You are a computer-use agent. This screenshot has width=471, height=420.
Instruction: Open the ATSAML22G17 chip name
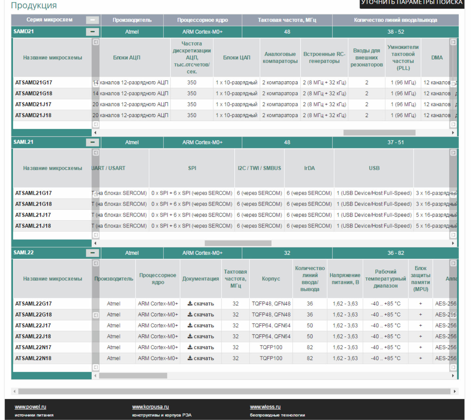[33, 304]
